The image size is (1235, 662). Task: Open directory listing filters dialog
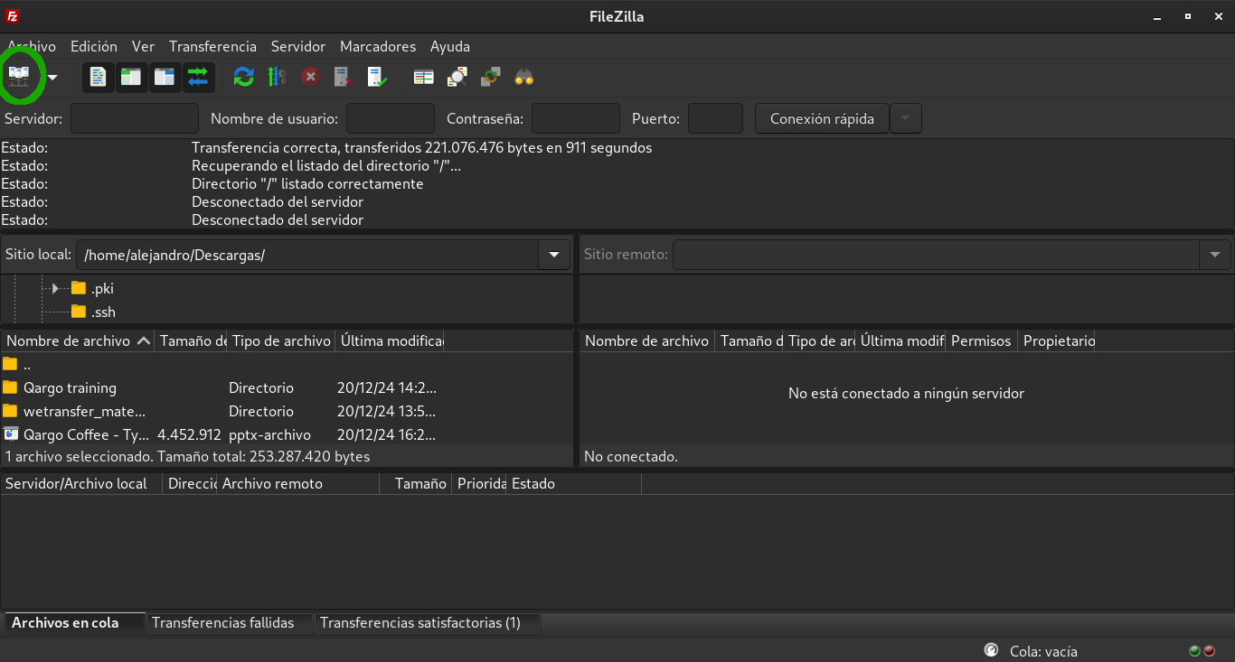pos(423,77)
